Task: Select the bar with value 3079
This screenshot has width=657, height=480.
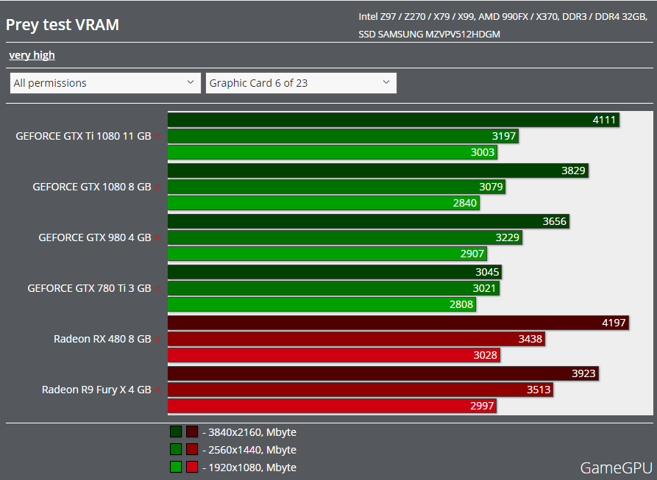Action: (336, 187)
